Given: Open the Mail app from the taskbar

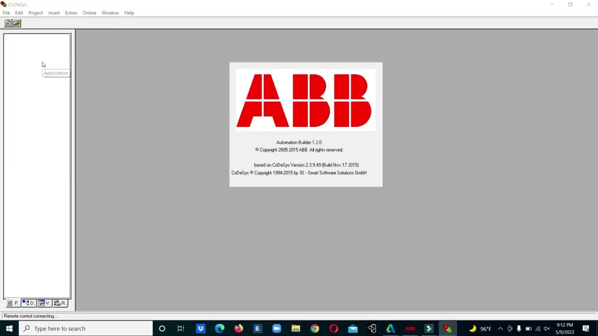Looking at the screenshot, I should pyautogui.click(x=353, y=329).
